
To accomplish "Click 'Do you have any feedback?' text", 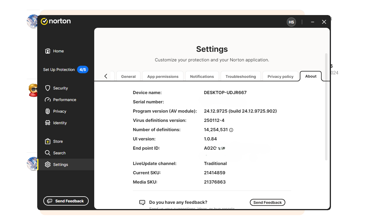I will point(178,202).
